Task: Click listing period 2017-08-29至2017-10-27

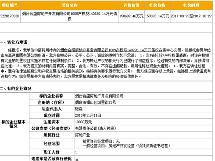Action: click(191, 16)
